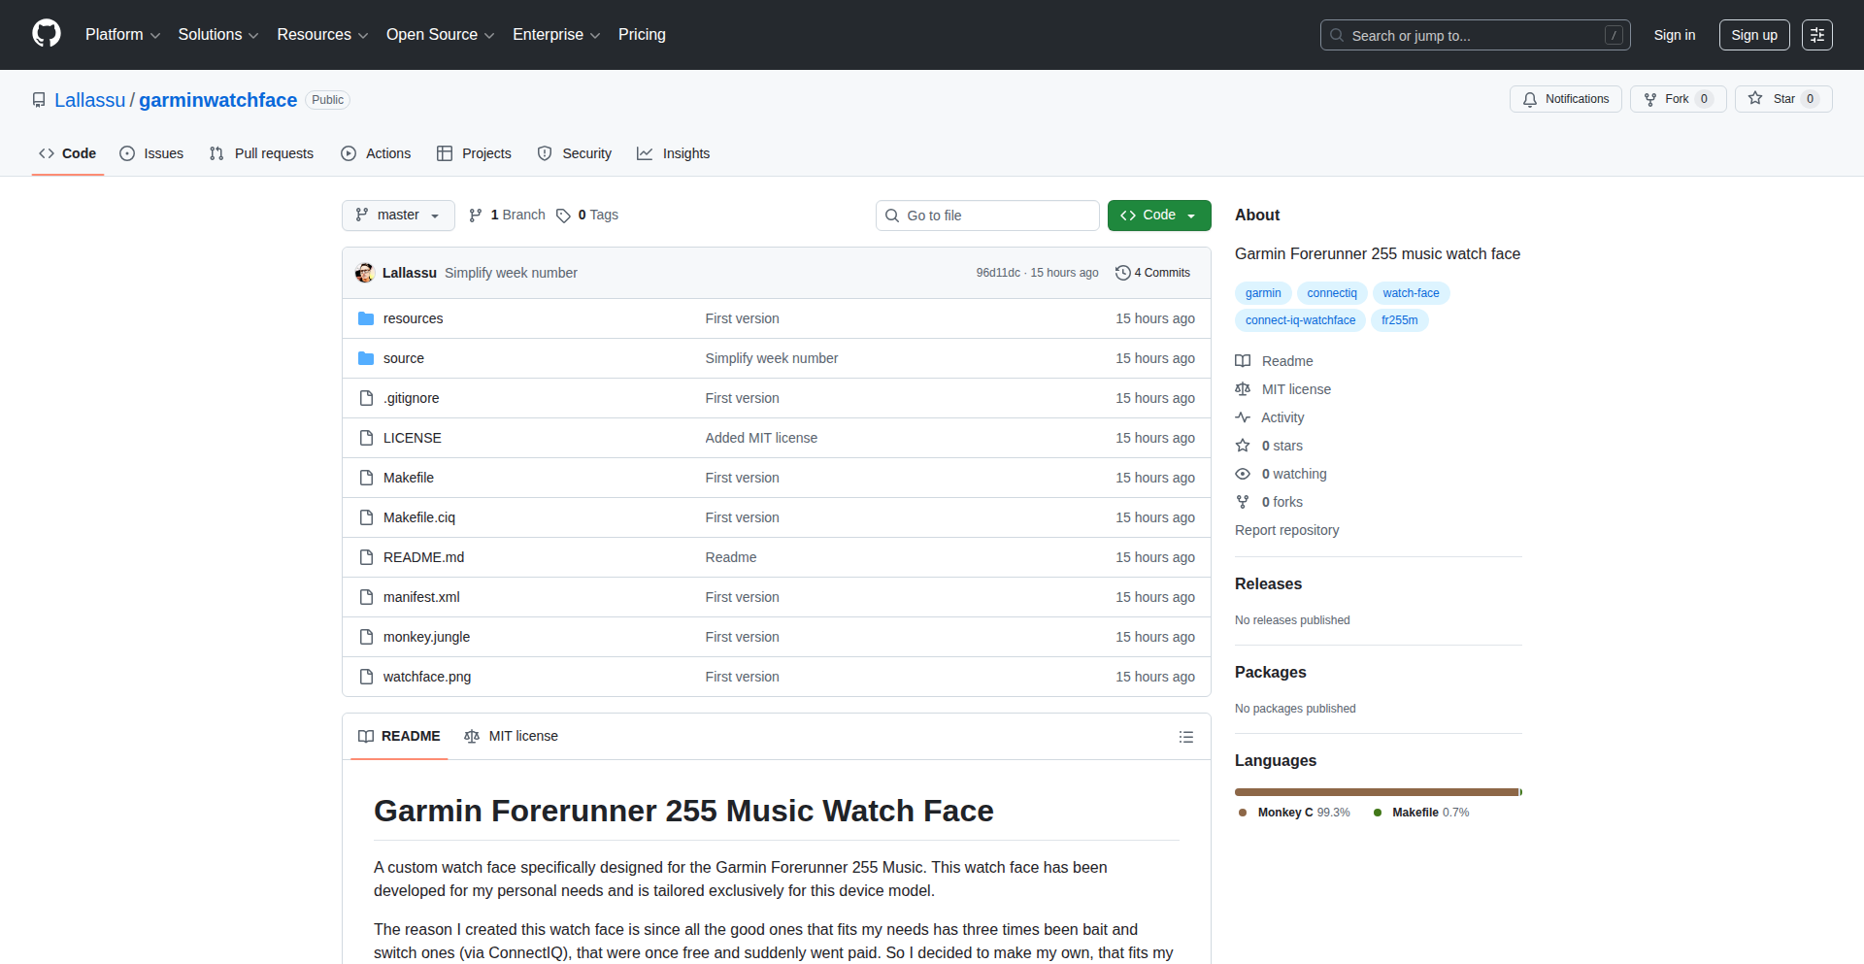Click the Makefile language color dot
Screen dimensions: 1864x964
click(1378, 813)
